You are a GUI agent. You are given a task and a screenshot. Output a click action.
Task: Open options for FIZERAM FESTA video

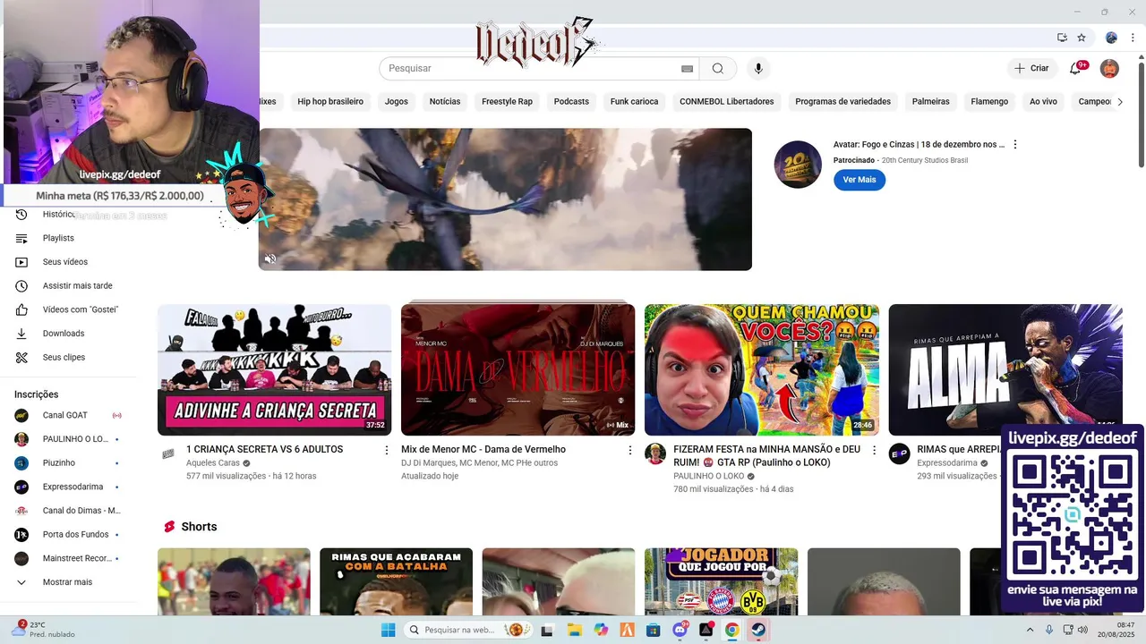pos(875,450)
